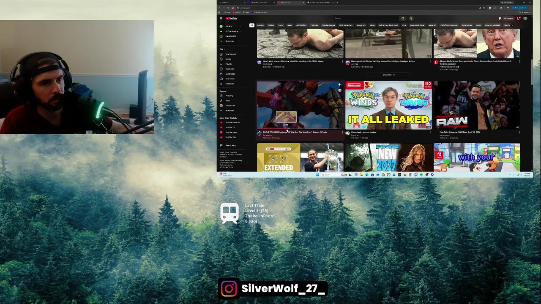Open options menu for Finn Balor entrance video
Screen dimensions: 541x304
point(519,133)
